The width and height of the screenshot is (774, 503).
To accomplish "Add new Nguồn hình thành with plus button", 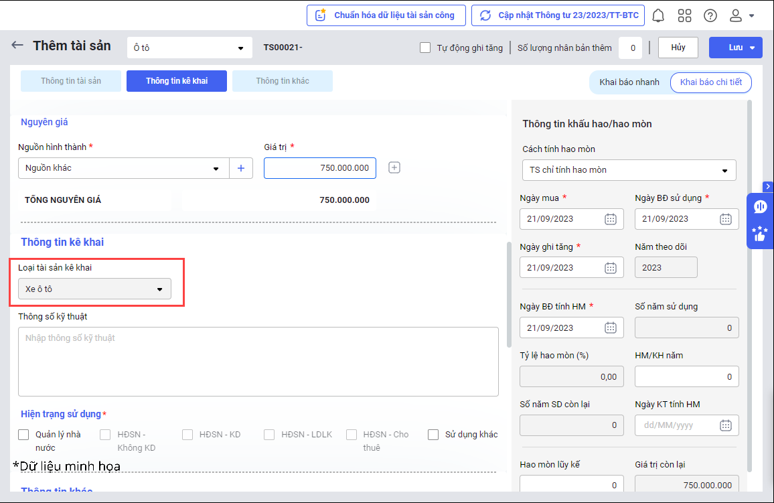I will coord(241,168).
